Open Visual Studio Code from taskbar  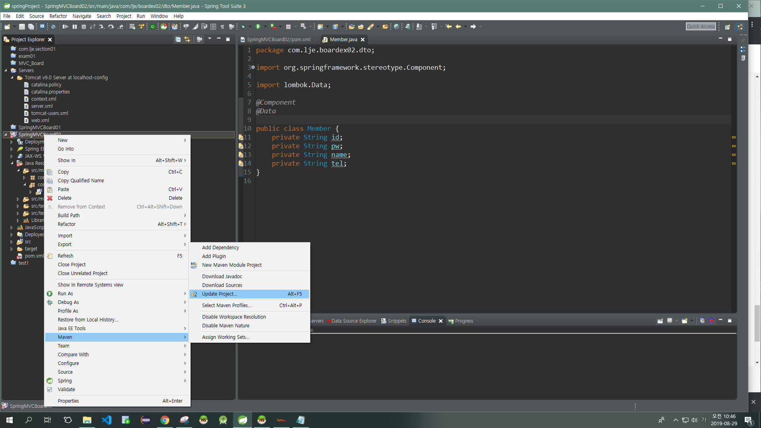click(x=107, y=420)
